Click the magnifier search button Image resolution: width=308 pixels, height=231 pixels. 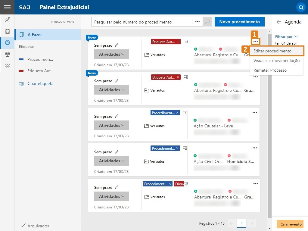click(207, 22)
